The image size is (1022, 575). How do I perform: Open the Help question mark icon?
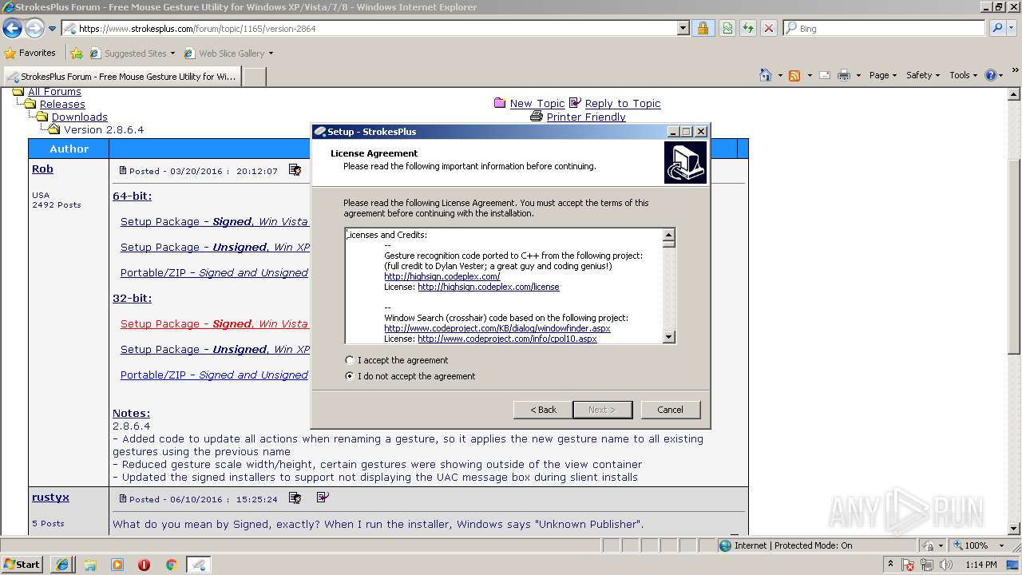[991, 75]
